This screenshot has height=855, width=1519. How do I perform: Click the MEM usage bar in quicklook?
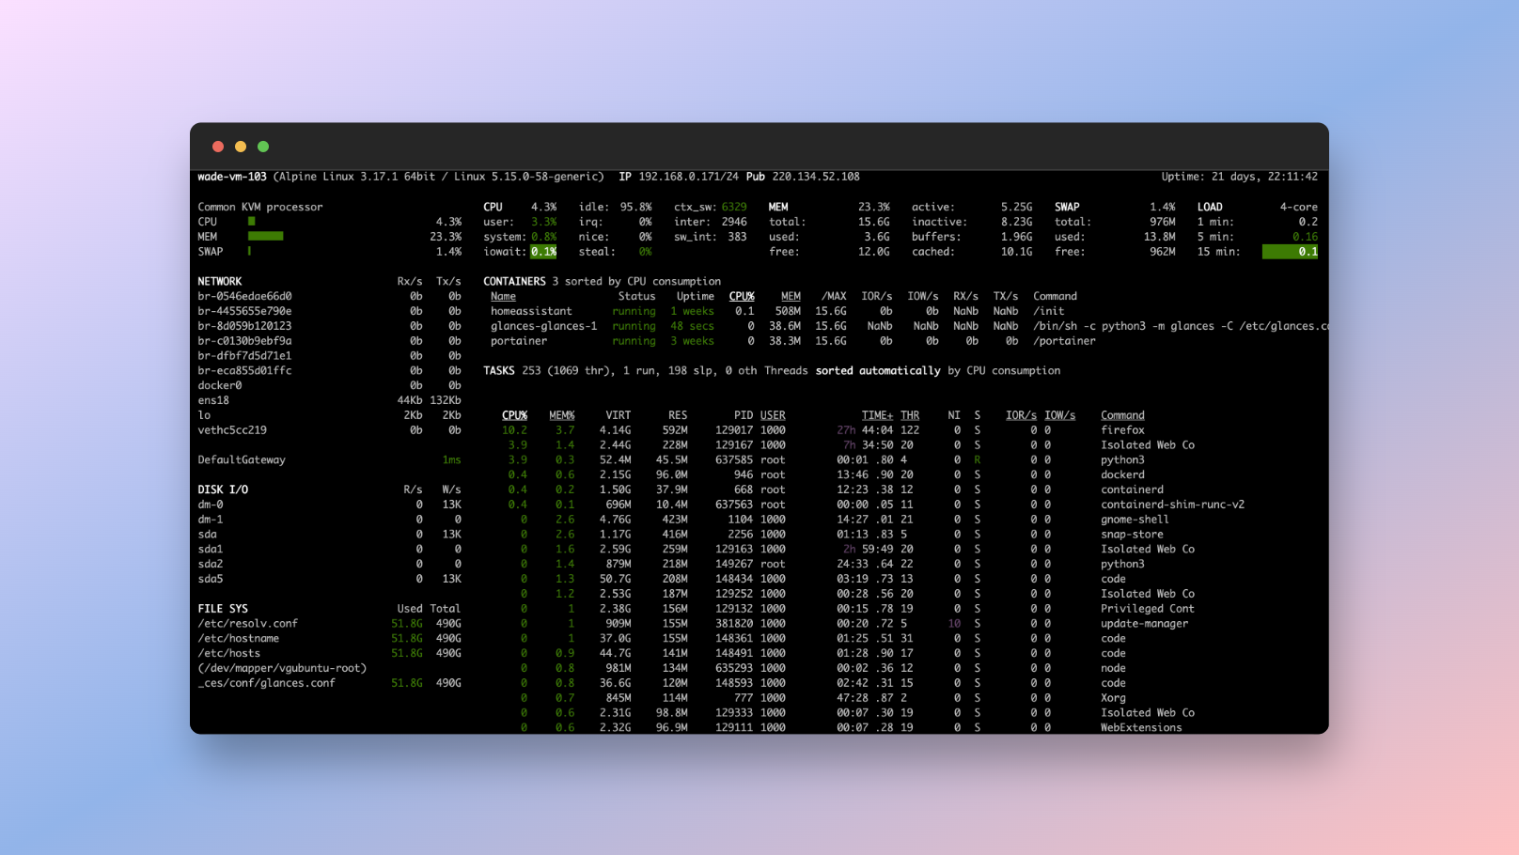point(266,237)
